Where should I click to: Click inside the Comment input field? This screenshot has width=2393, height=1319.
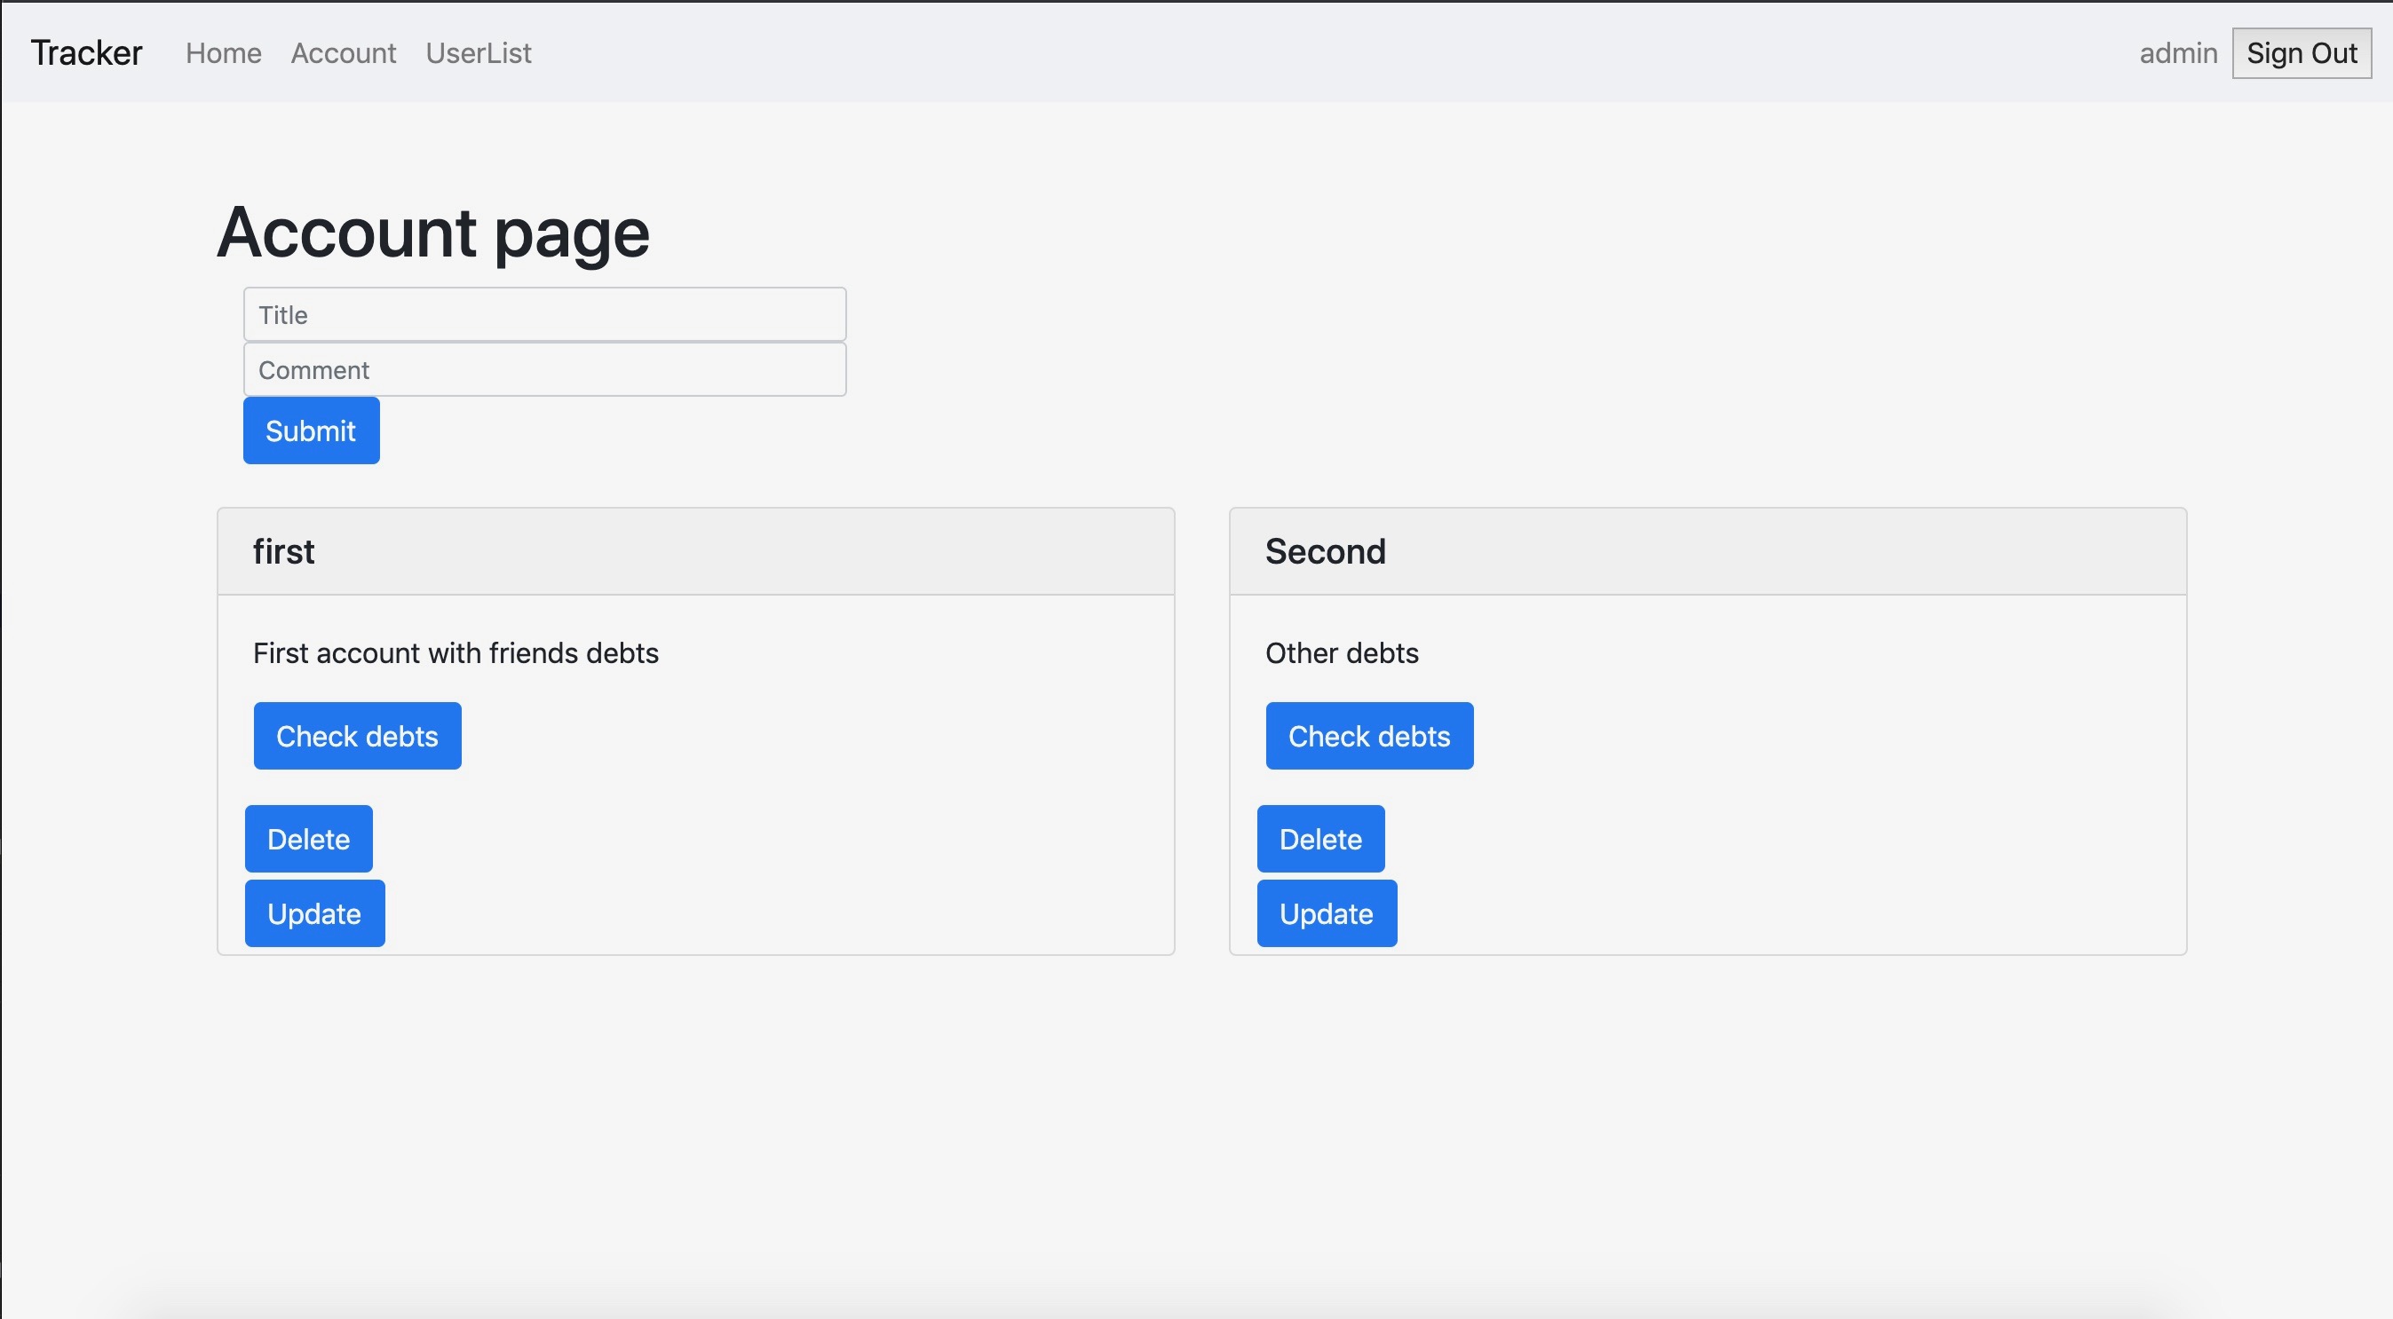[x=544, y=368]
